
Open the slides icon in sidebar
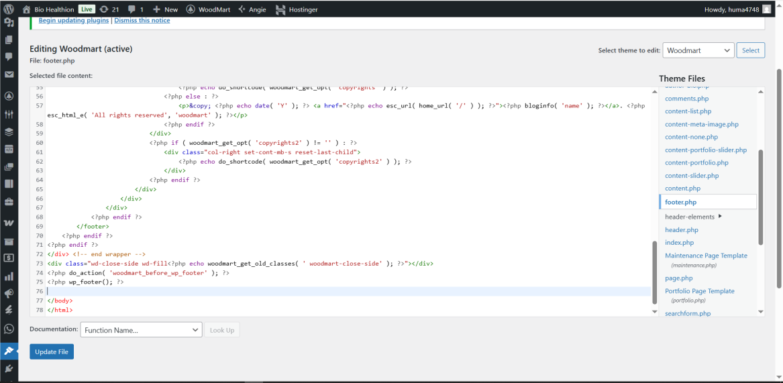tap(9, 168)
